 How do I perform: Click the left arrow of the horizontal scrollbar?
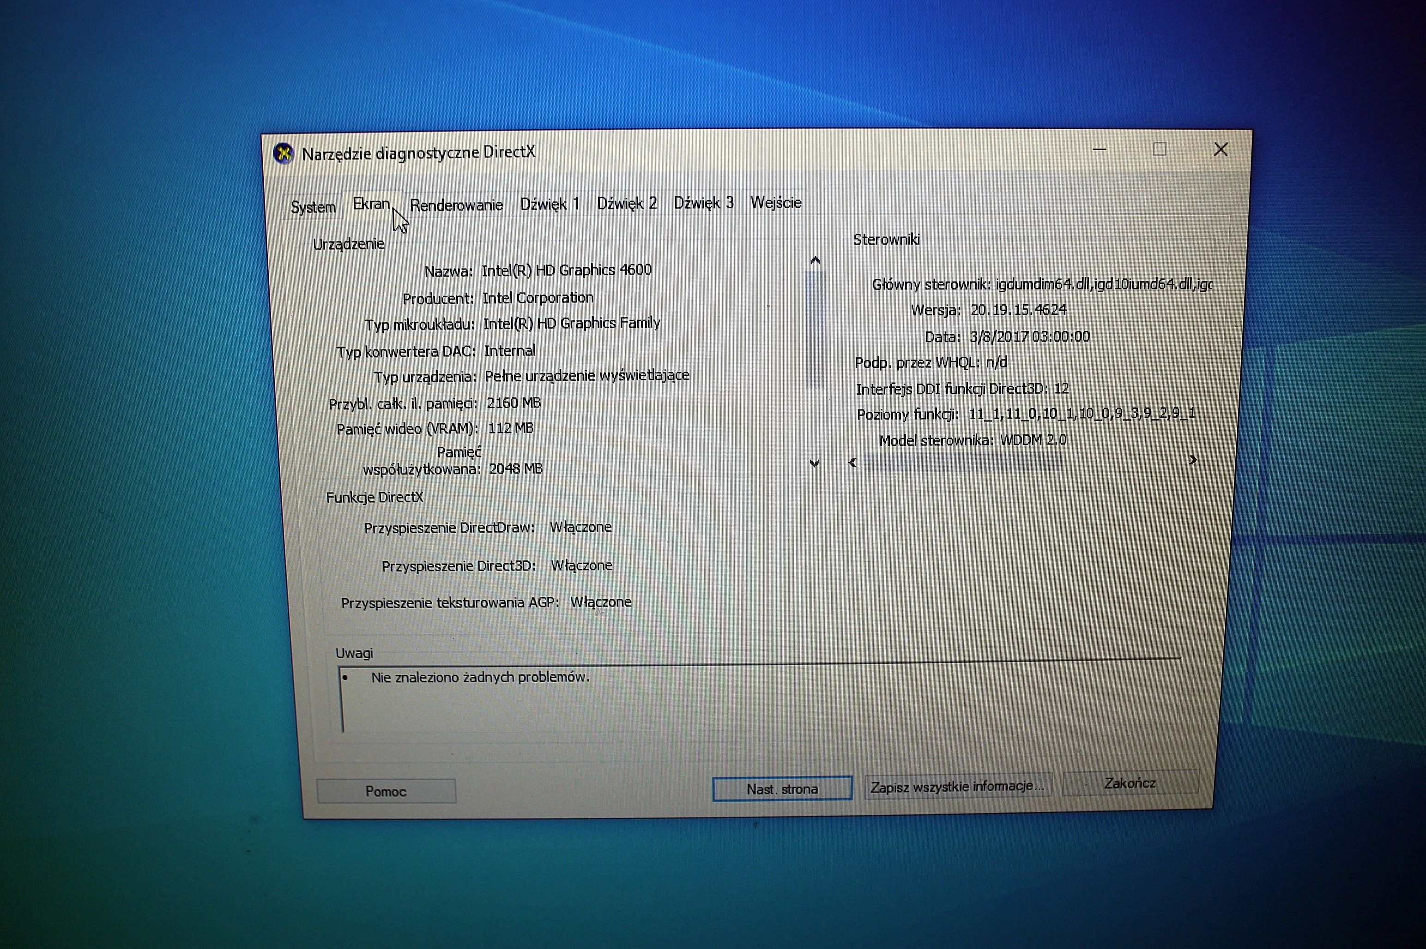point(853,462)
